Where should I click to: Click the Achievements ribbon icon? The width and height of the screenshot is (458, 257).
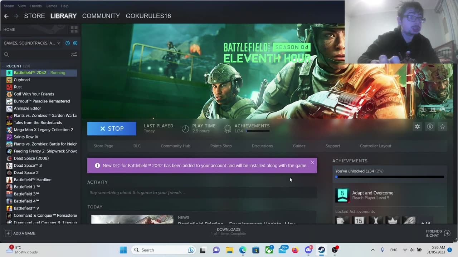point(228,129)
